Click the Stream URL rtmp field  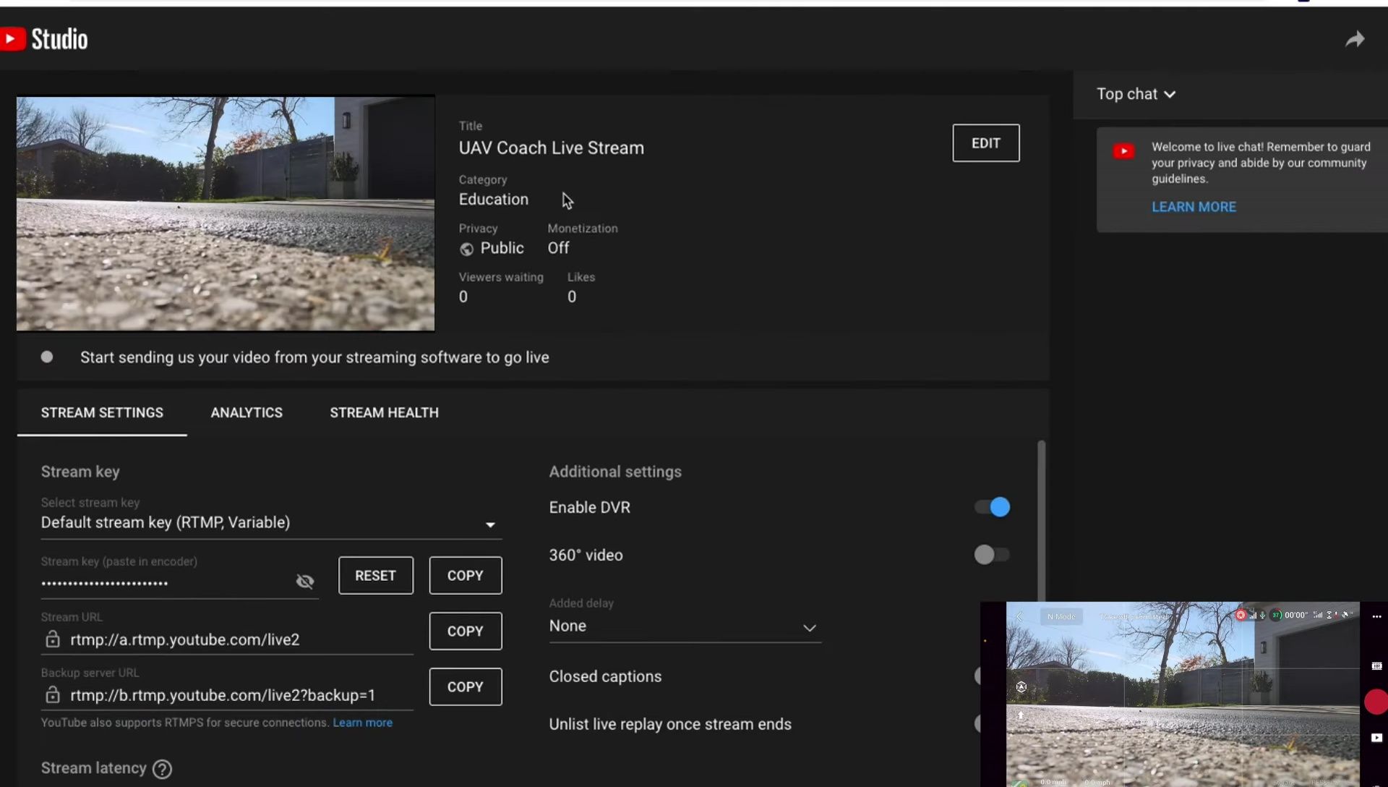(x=227, y=639)
